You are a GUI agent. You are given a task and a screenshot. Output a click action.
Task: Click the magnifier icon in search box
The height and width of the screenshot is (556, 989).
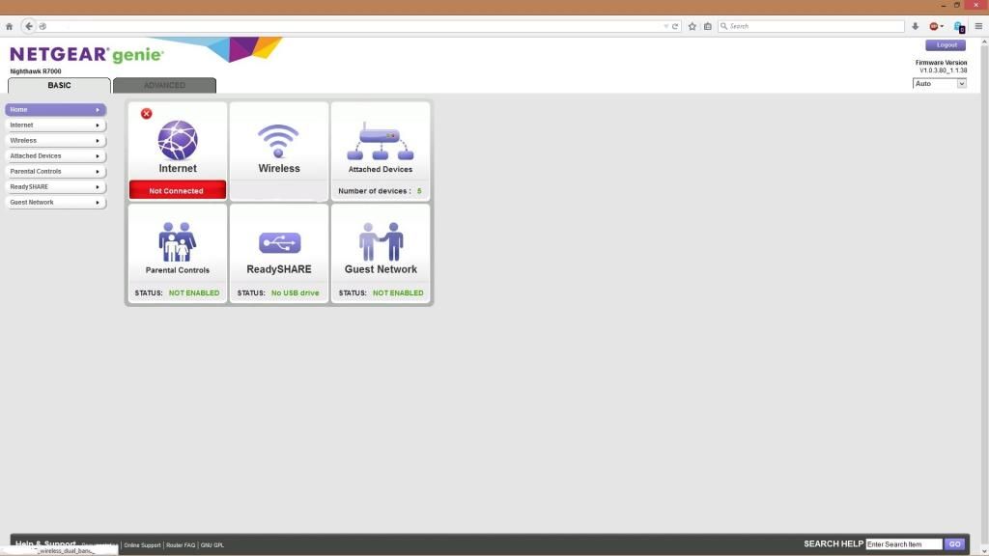click(724, 26)
